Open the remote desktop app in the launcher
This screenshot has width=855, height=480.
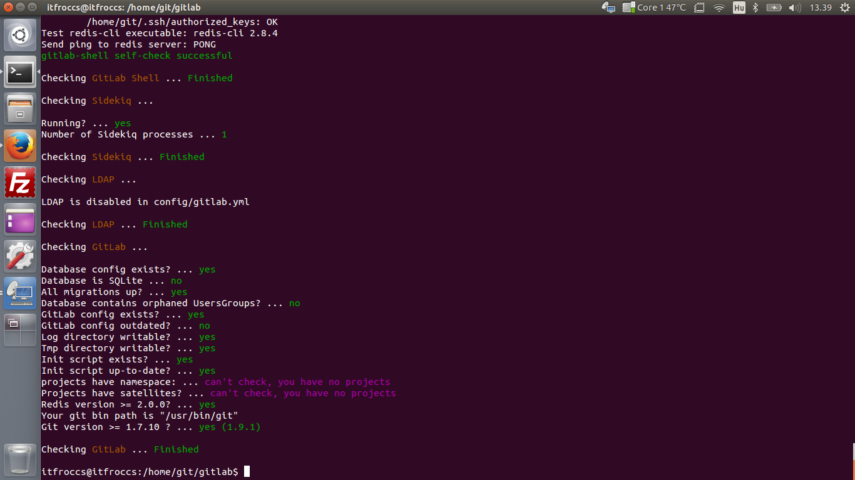tap(20, 293)
